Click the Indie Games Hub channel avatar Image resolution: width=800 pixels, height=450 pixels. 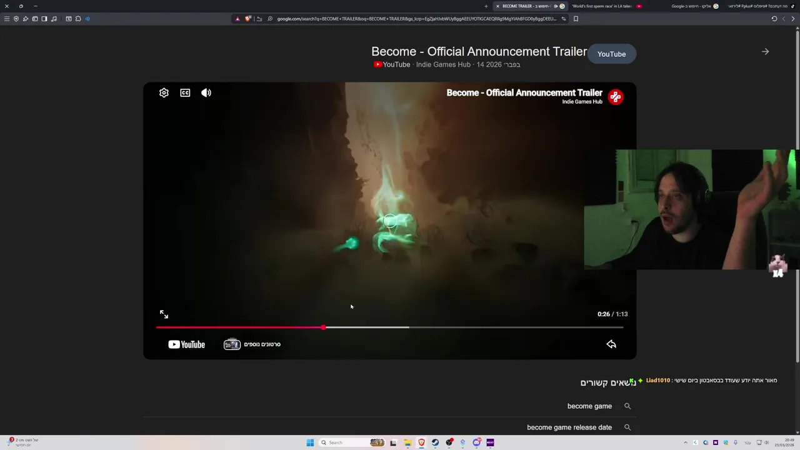pyautogui.click(x=616, y=97)
